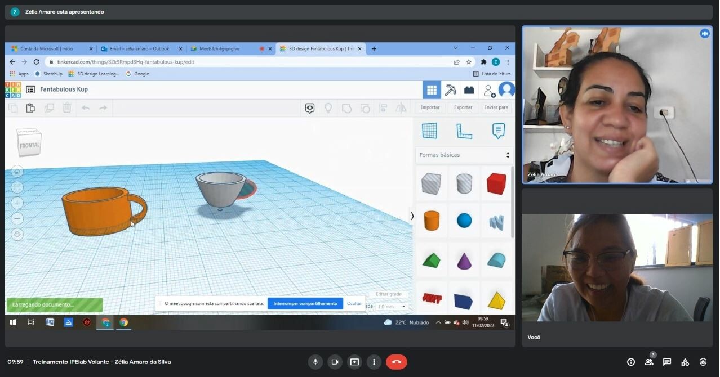End the call with the red hang-up button
The image size is (720, 377).
click(x=397, y=362)
